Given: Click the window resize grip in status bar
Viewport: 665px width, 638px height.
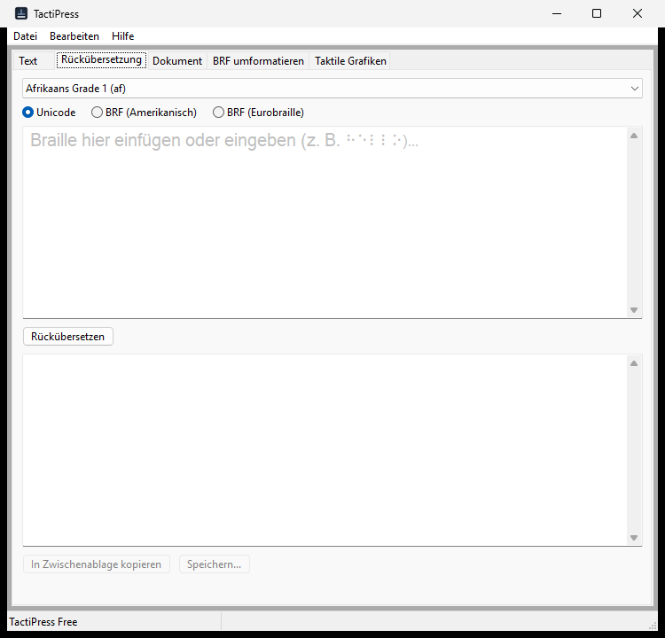Looking at the screenshot, I should (653, 626).
